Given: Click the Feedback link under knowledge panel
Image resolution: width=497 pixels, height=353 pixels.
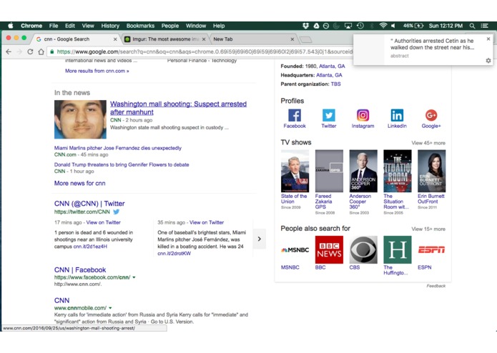Looking at the screenshot, I should 436,286.
